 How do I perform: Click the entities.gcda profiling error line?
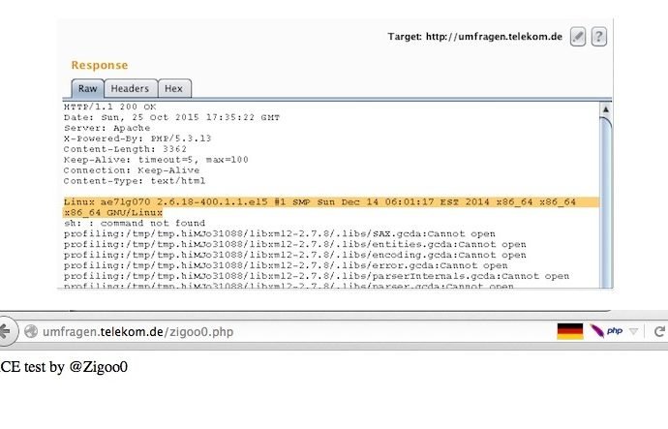pos(295,245)
